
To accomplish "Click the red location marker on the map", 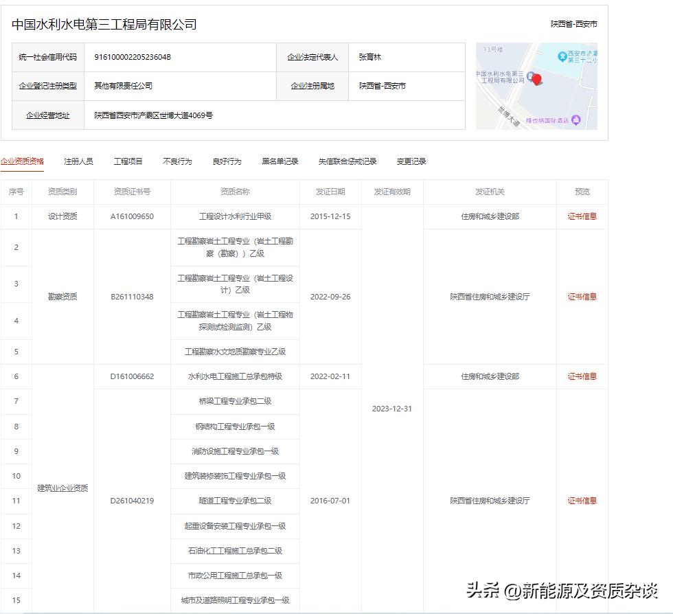I will point(536,80).
